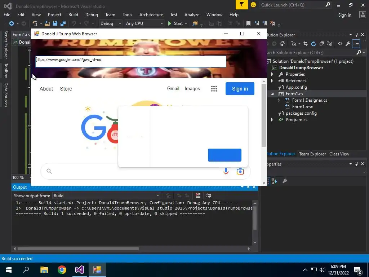This screenshot has height=277, width=369.
Task: Go to the next bookmark icon
Action: (x=264, y=23)
